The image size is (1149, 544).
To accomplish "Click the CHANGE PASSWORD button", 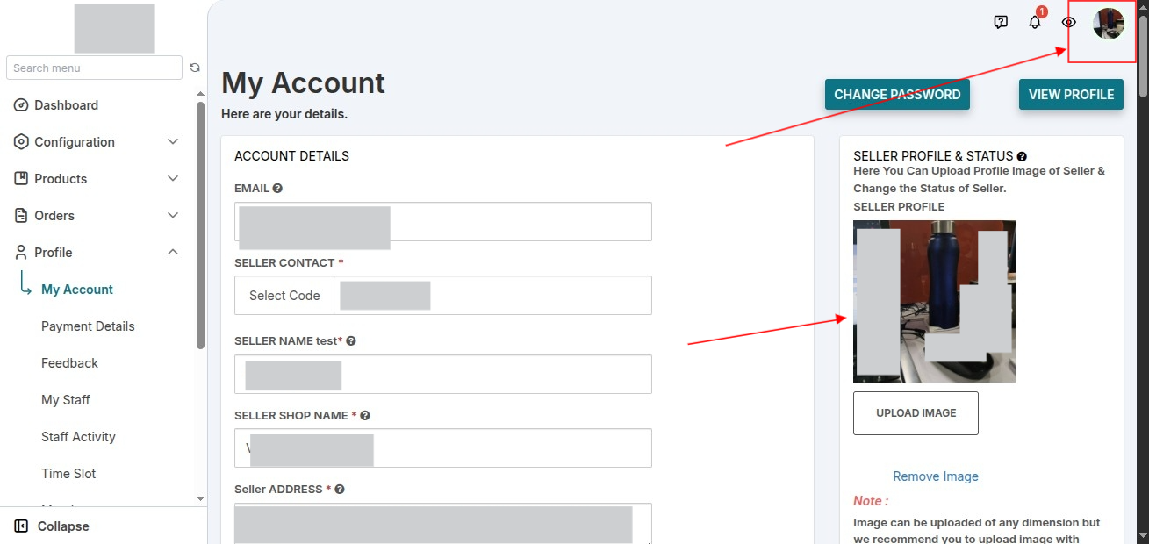I will [897, 95].
